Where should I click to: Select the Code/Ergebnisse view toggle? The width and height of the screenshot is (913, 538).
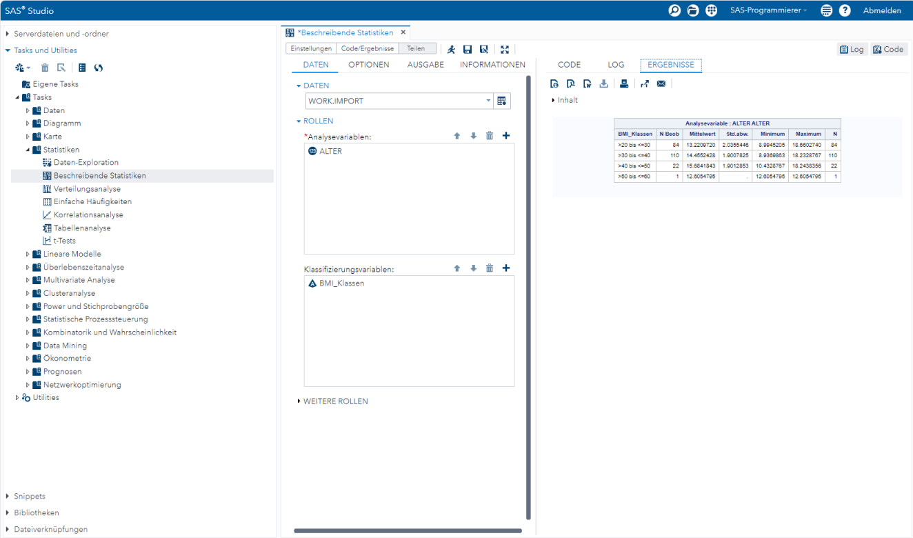(368, 49)
